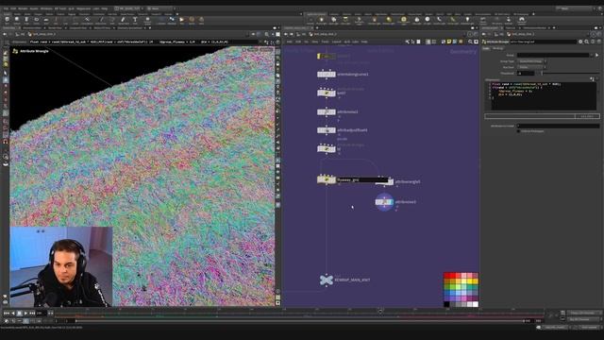The width and height of the screenshot is (604, 340).
Task: Add an Environment Light from shelf
Action: [404, 20]
